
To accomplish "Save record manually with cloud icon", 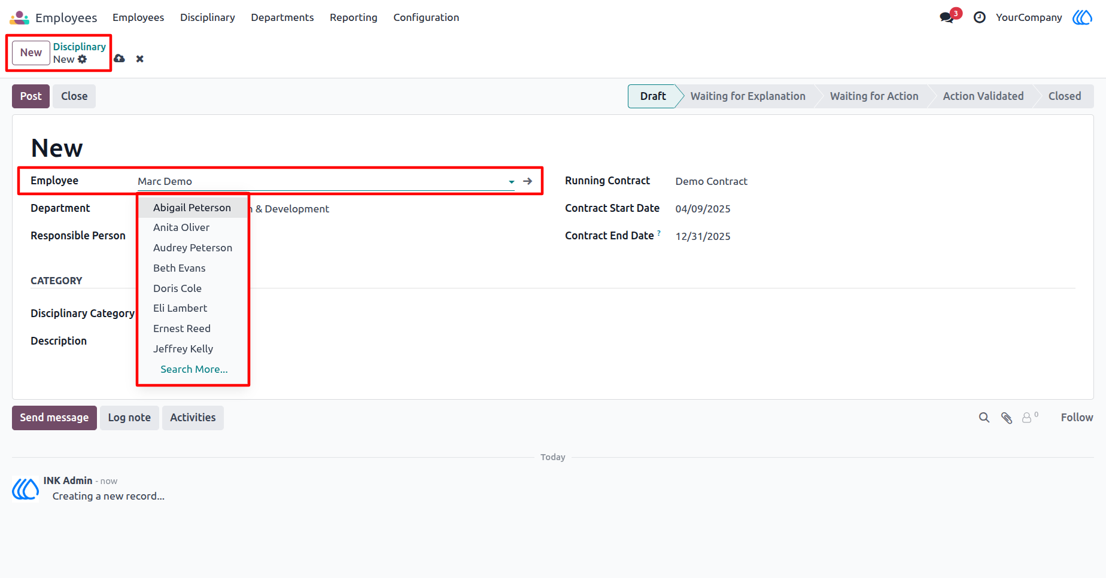I will [x=120, y=59].
